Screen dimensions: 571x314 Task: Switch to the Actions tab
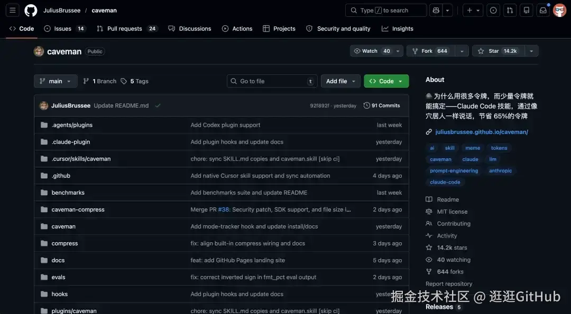click(x=237, y=28)
